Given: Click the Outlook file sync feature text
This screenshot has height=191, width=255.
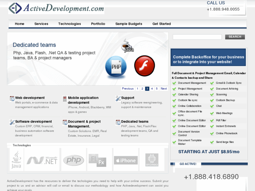Looking at the screenshot, I should pos(188,100).
